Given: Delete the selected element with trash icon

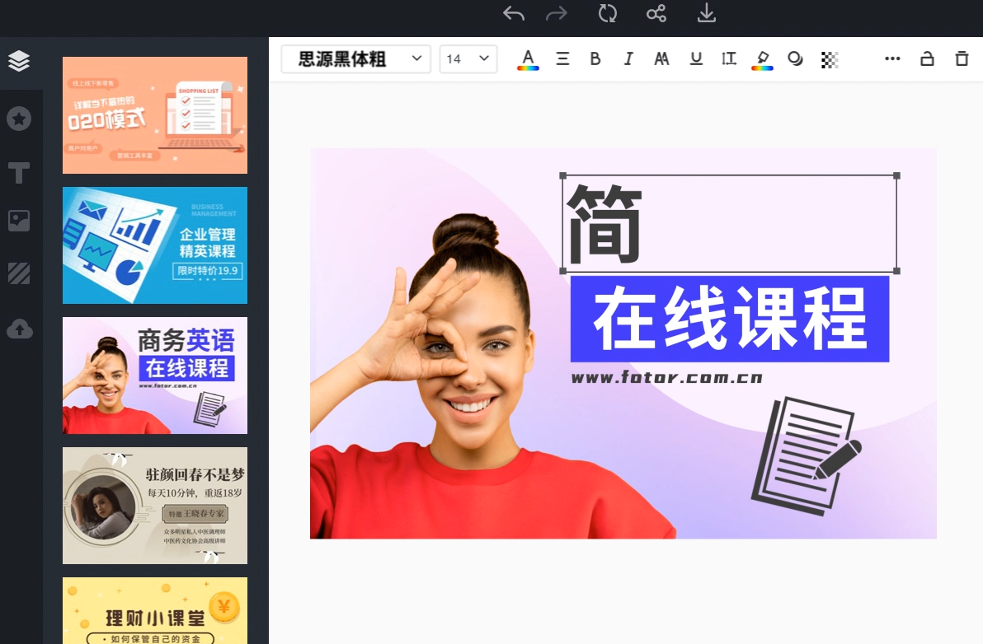Looking at the screenshot, I should tap(962, 58).
